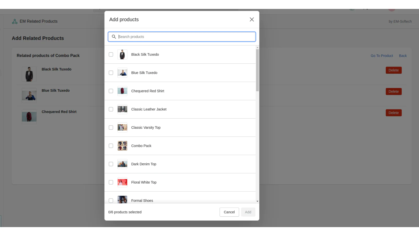
Task: Enable the Formal Shoes checkbox
Action: coord(111,201)
